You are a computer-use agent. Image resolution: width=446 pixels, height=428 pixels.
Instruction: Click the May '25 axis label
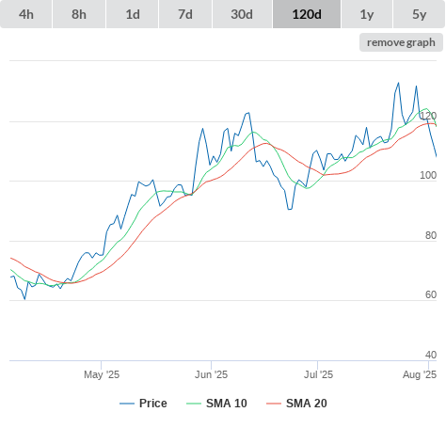click(x=102, y=374)
